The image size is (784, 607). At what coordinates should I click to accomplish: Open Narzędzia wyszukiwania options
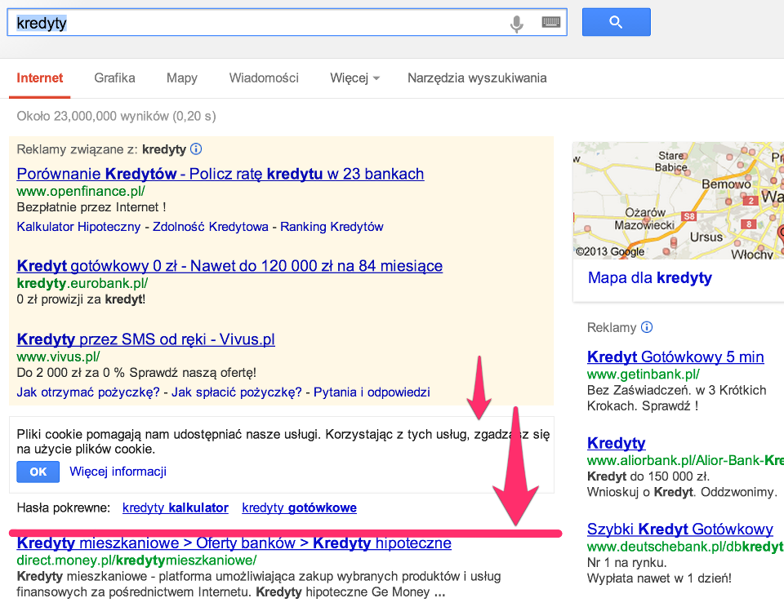pyautogui.click(x=477, y=78)
